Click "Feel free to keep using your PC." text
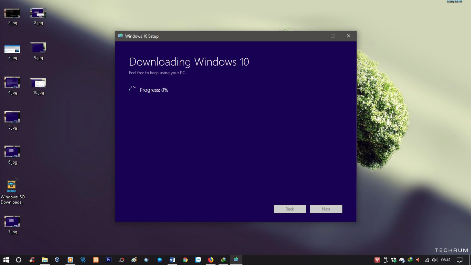Image resolution: width=471 pixels, height=265 pixels. (158, 73)
